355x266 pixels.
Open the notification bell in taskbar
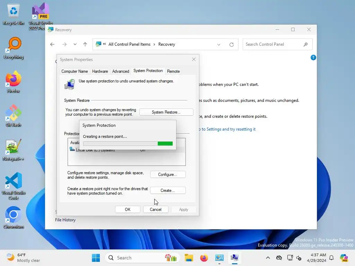coord(331,258)
